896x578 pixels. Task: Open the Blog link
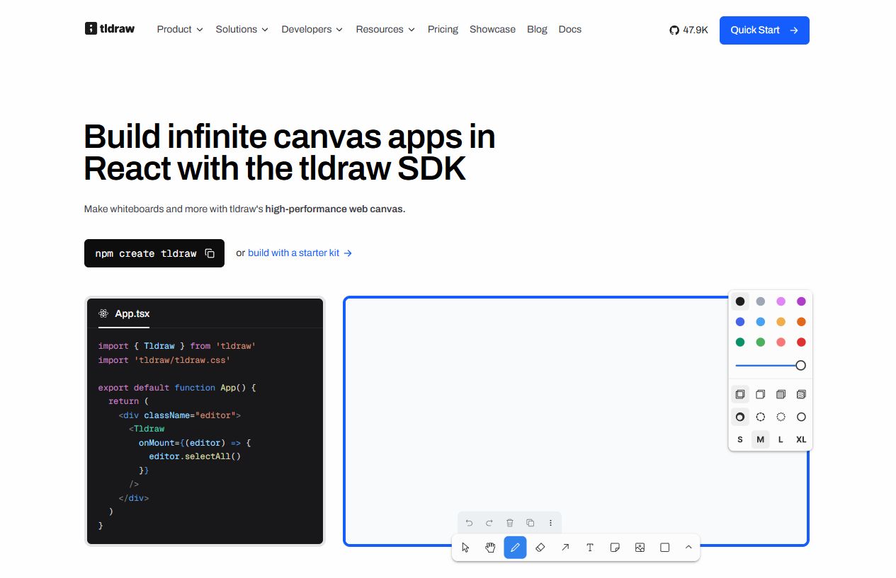pos(537,29)
